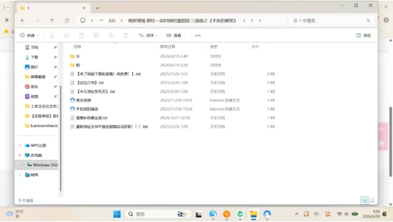393x222 pixels.
Task: Sort by the 名称 column header
Action: pos(78,46)
